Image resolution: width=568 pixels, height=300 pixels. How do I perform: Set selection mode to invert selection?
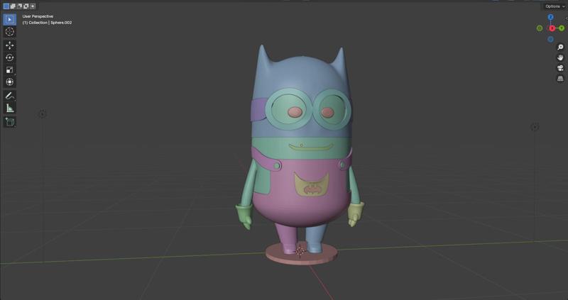point(26,6)
